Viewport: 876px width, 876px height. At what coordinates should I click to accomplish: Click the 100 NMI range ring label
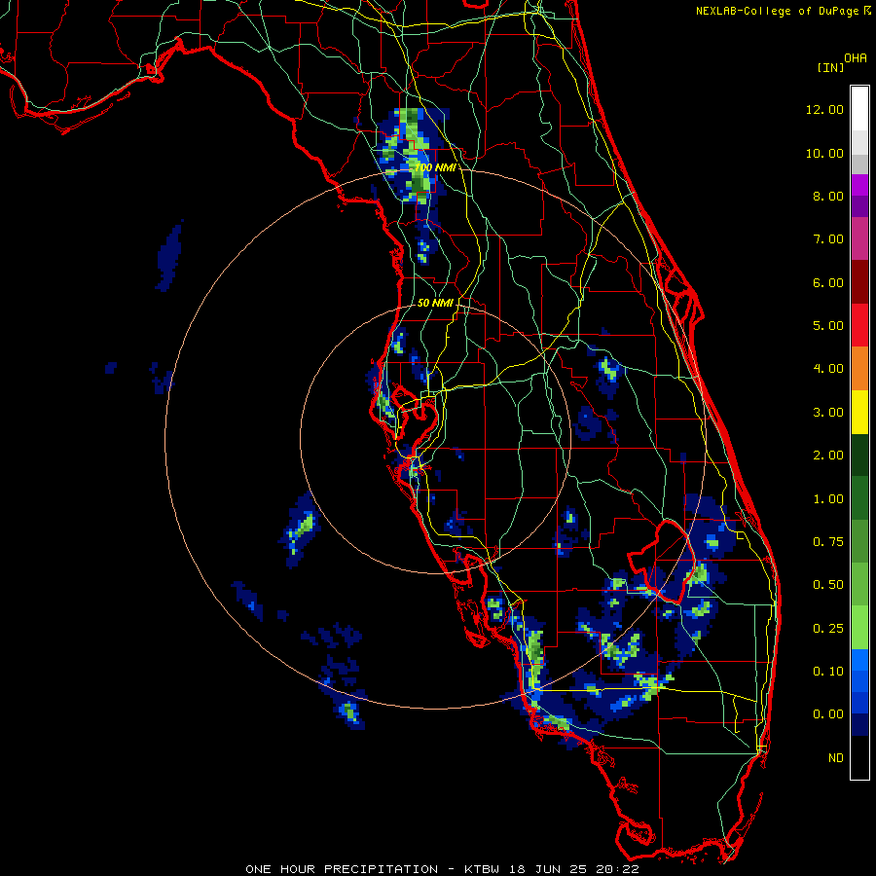pos(435,167)
